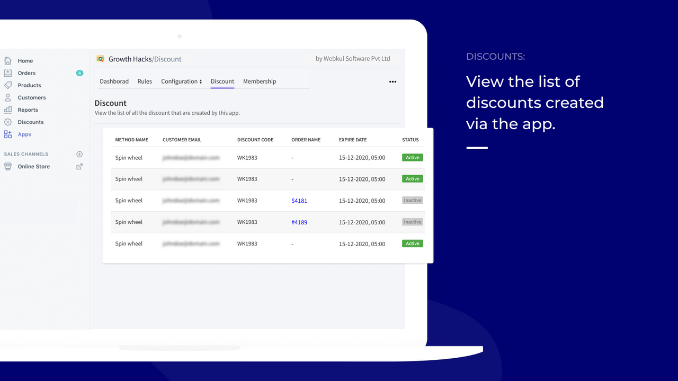The height and width of the screenshot is (381, 678).
Task: Open order link $4181
Action: 299,201
